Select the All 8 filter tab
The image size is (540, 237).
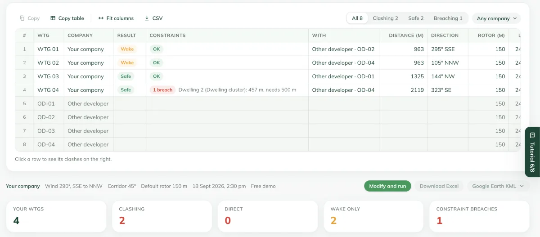[357, 18]
